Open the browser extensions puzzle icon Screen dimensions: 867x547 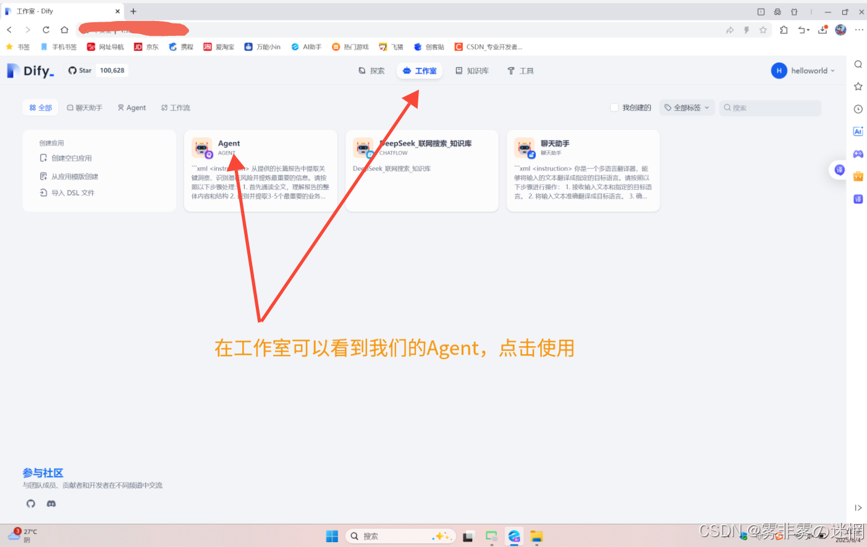(784, 30)
